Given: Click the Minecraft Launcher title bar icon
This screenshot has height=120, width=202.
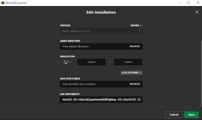Looking at the screenshot, I should click(3, 3).
